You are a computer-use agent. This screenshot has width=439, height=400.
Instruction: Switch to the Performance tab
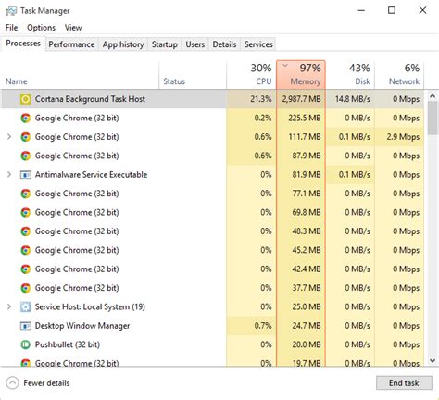click(71, 44)
